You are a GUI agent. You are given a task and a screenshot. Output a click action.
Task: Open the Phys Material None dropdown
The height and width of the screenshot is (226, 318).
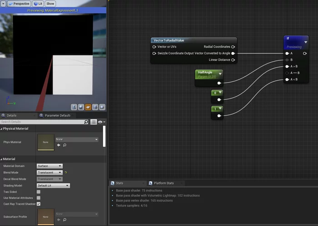click(77, 139)
